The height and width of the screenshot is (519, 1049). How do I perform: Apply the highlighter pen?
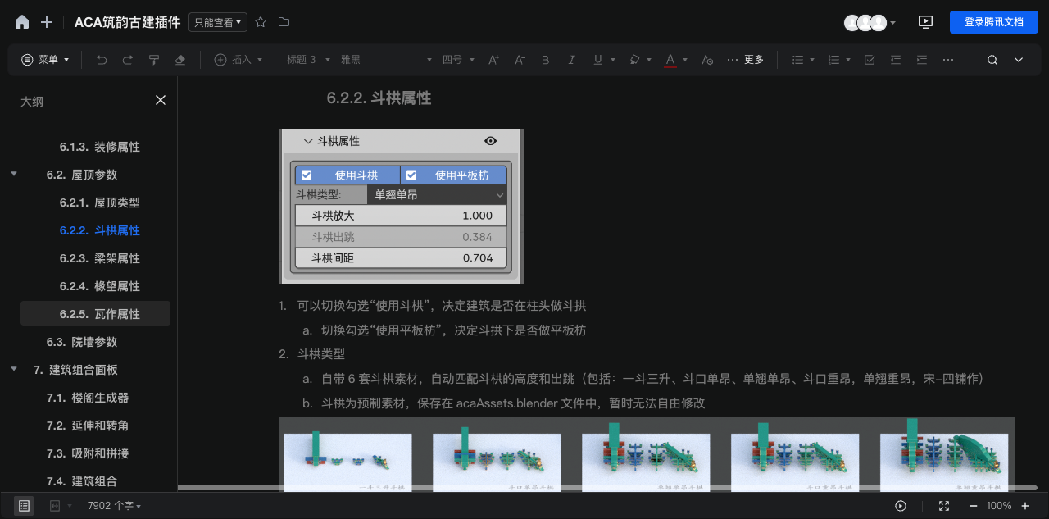634,60
